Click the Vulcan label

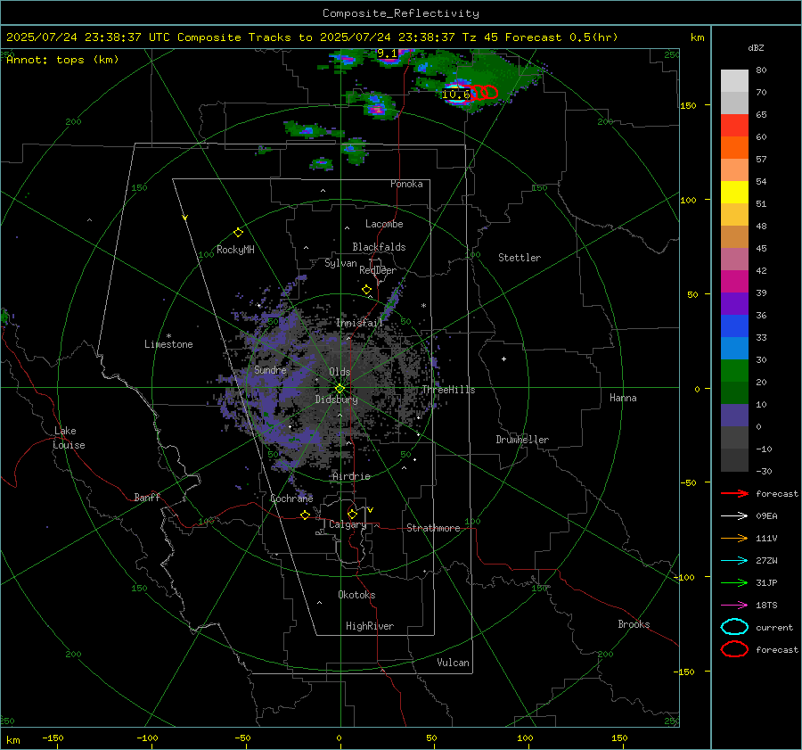click(454, 663)
